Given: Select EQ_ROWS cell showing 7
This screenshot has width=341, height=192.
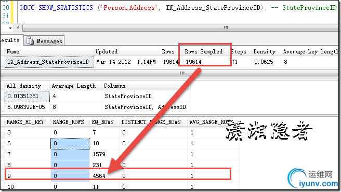Looking at the screenshot, I should [104, 132].
